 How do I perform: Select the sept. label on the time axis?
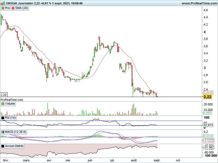pyautogui.click(x=157, y=160)
